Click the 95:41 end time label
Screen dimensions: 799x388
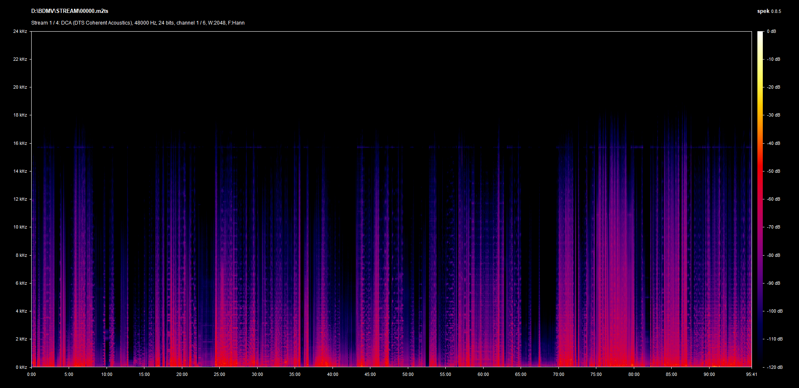pos(751,374)
